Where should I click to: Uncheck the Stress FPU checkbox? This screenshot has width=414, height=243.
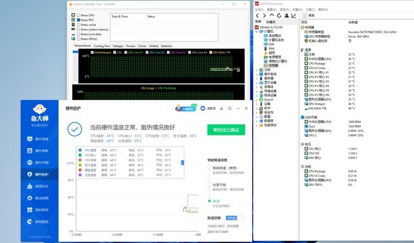78,20
